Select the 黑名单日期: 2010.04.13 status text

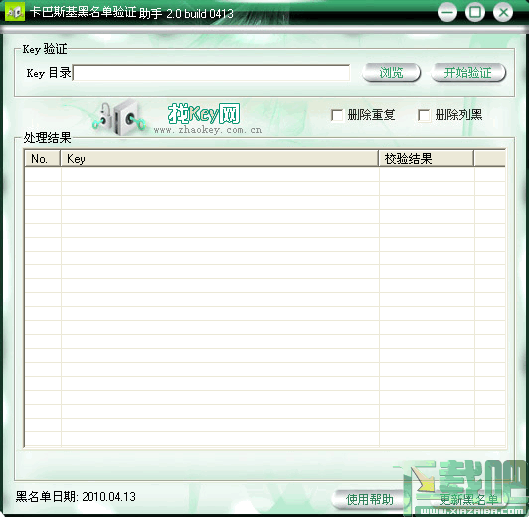pyautogui.click(x=76, y=497)
